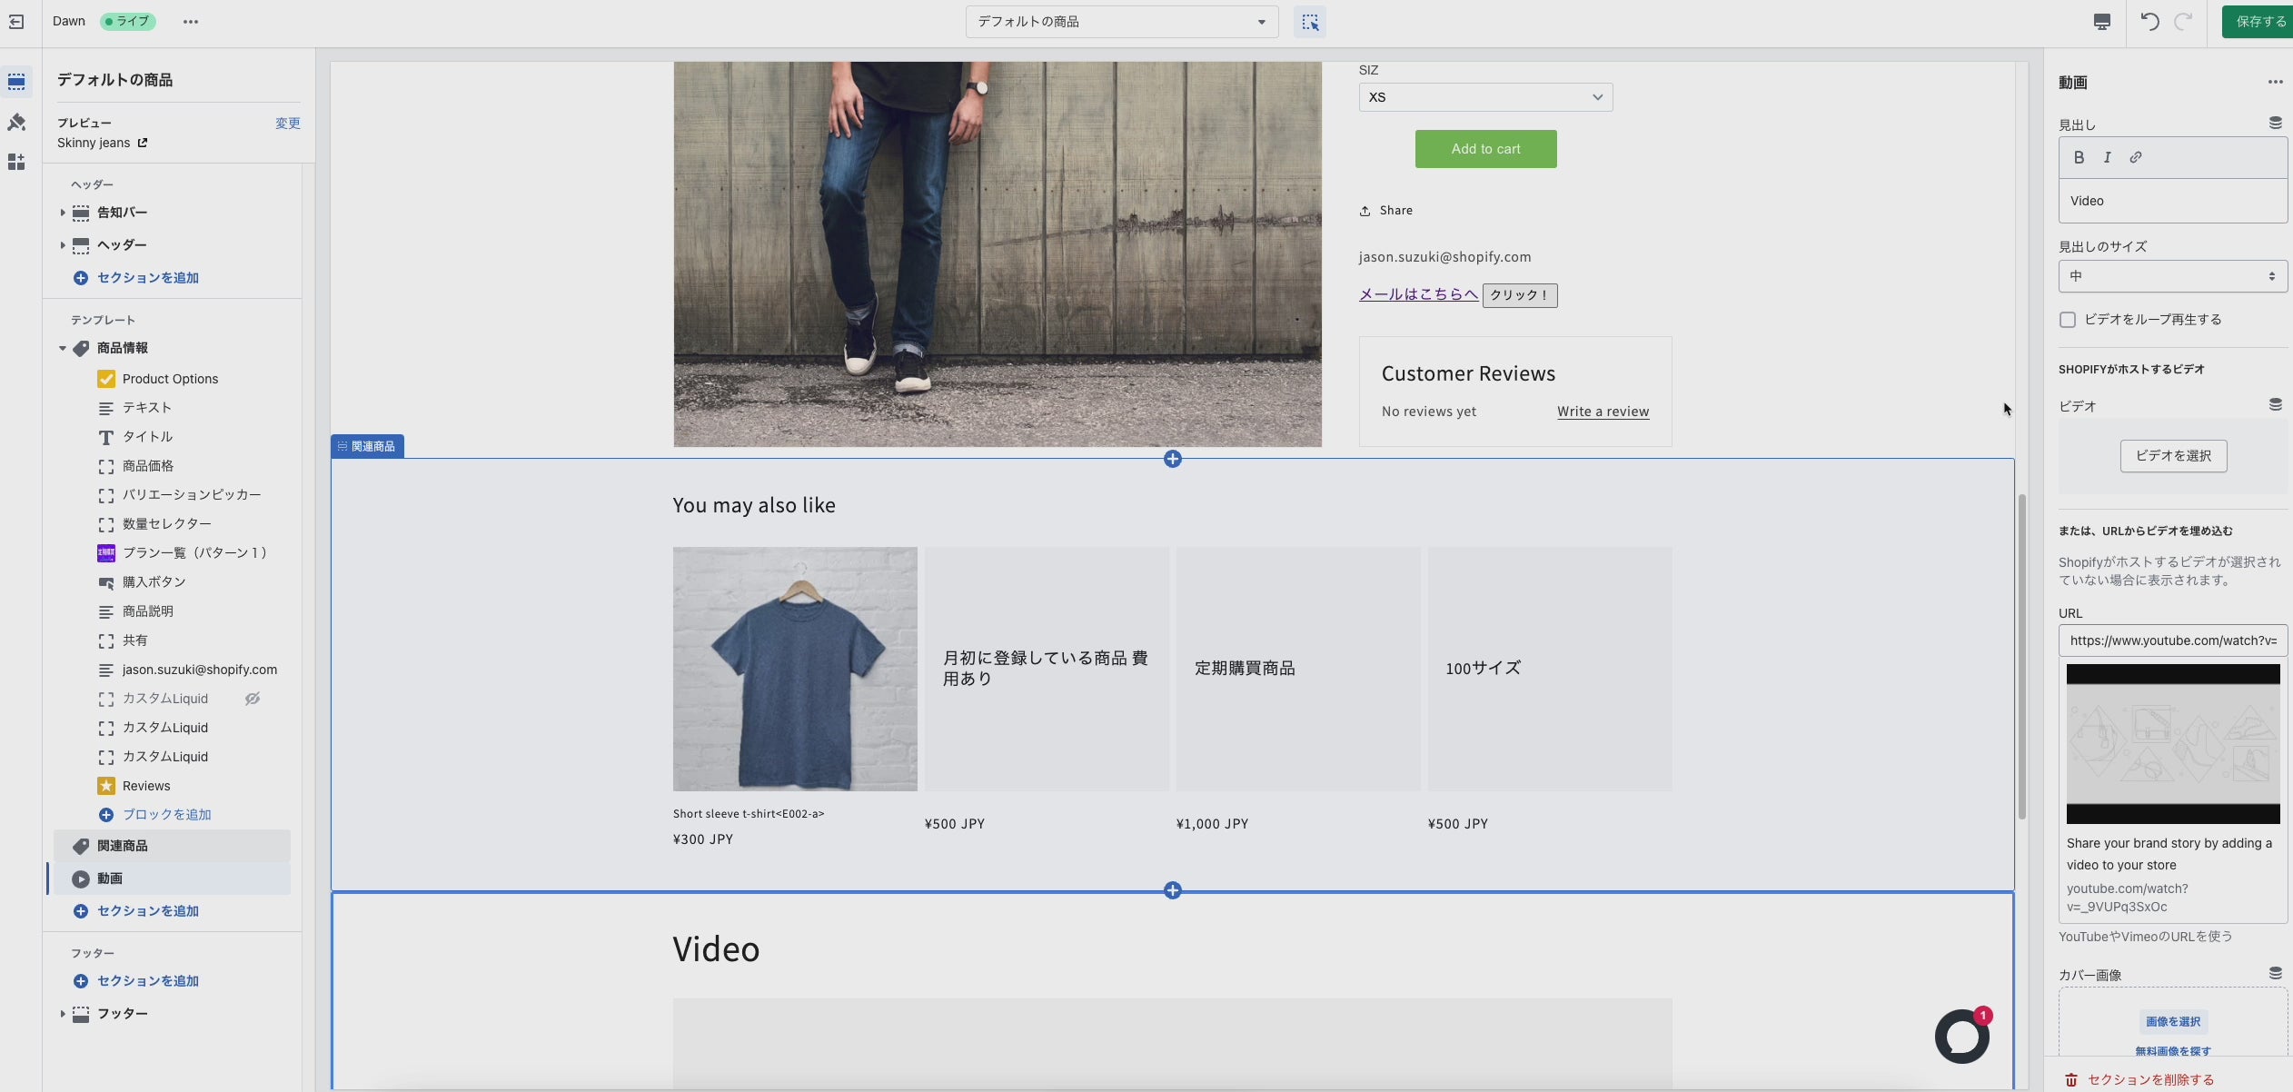Select the Reviews block

pos(146,786)
